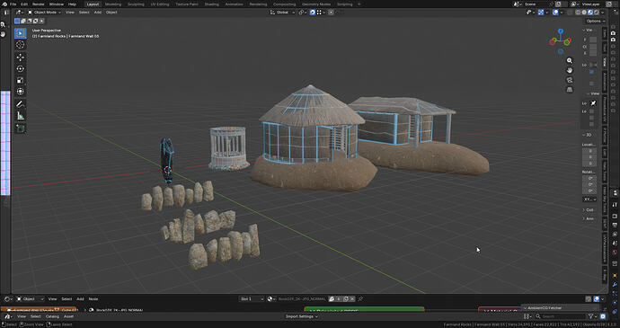Select the new selection mode icon

point(17,21)
